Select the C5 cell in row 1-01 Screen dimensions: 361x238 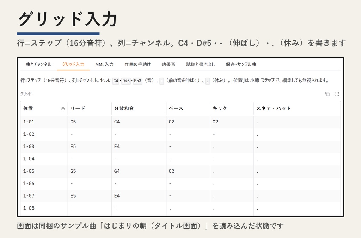click(90, 122)
